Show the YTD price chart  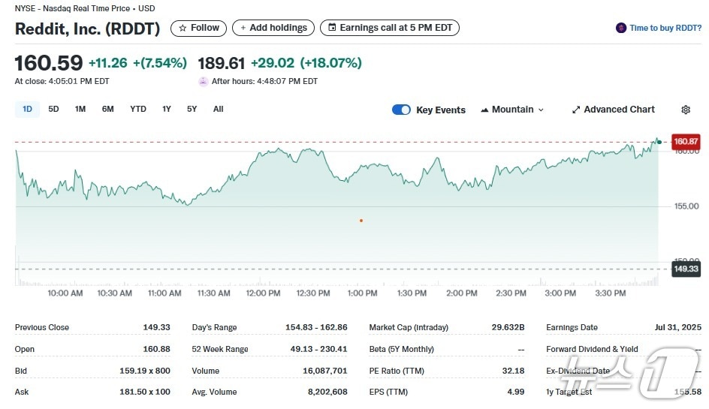pos(138,109)
